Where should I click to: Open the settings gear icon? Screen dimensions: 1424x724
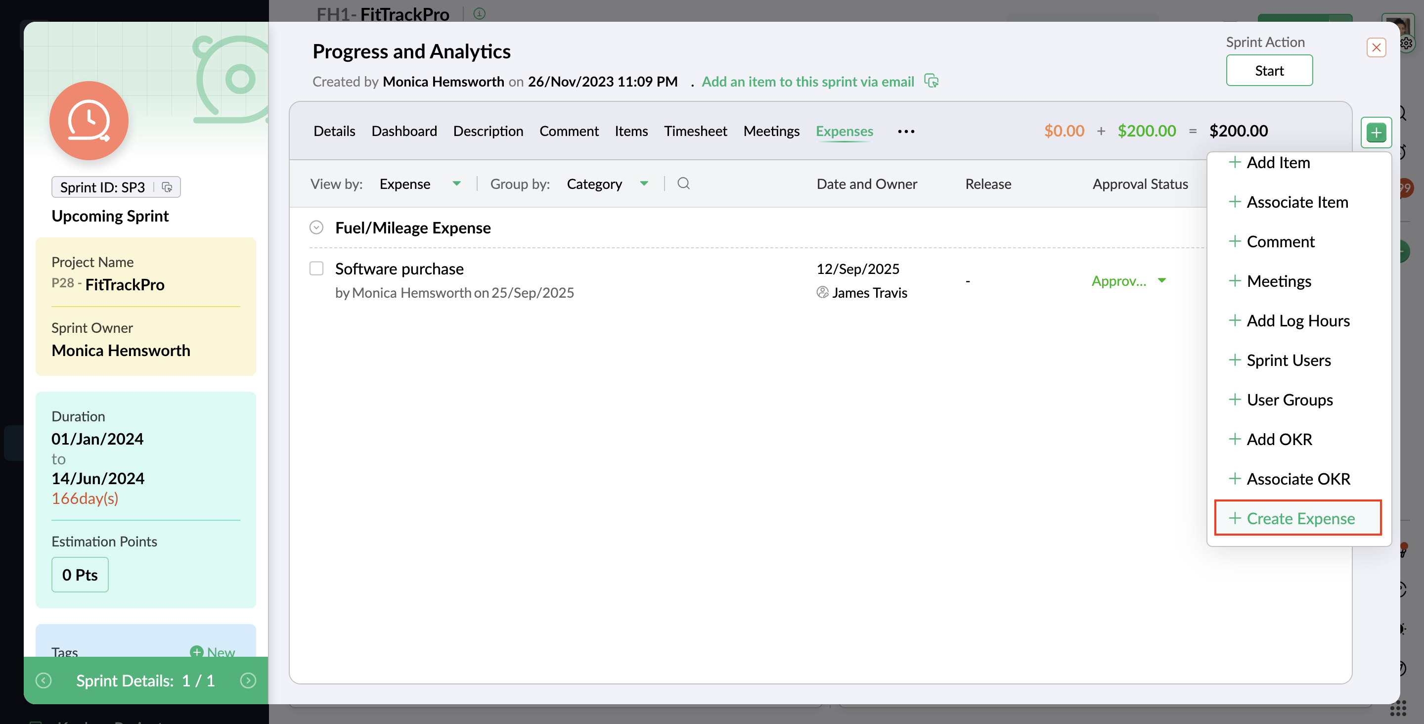coord(1406,43)
